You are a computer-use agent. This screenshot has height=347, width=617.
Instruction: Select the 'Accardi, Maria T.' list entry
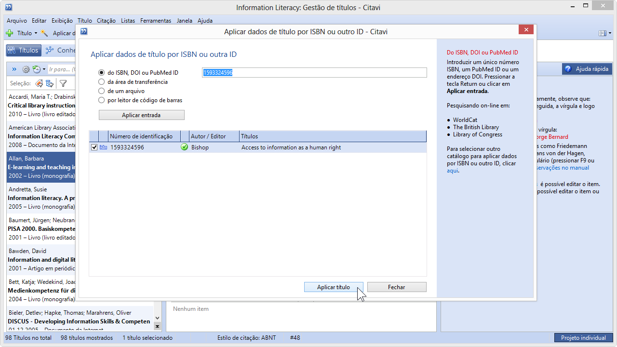coord(42,106)
